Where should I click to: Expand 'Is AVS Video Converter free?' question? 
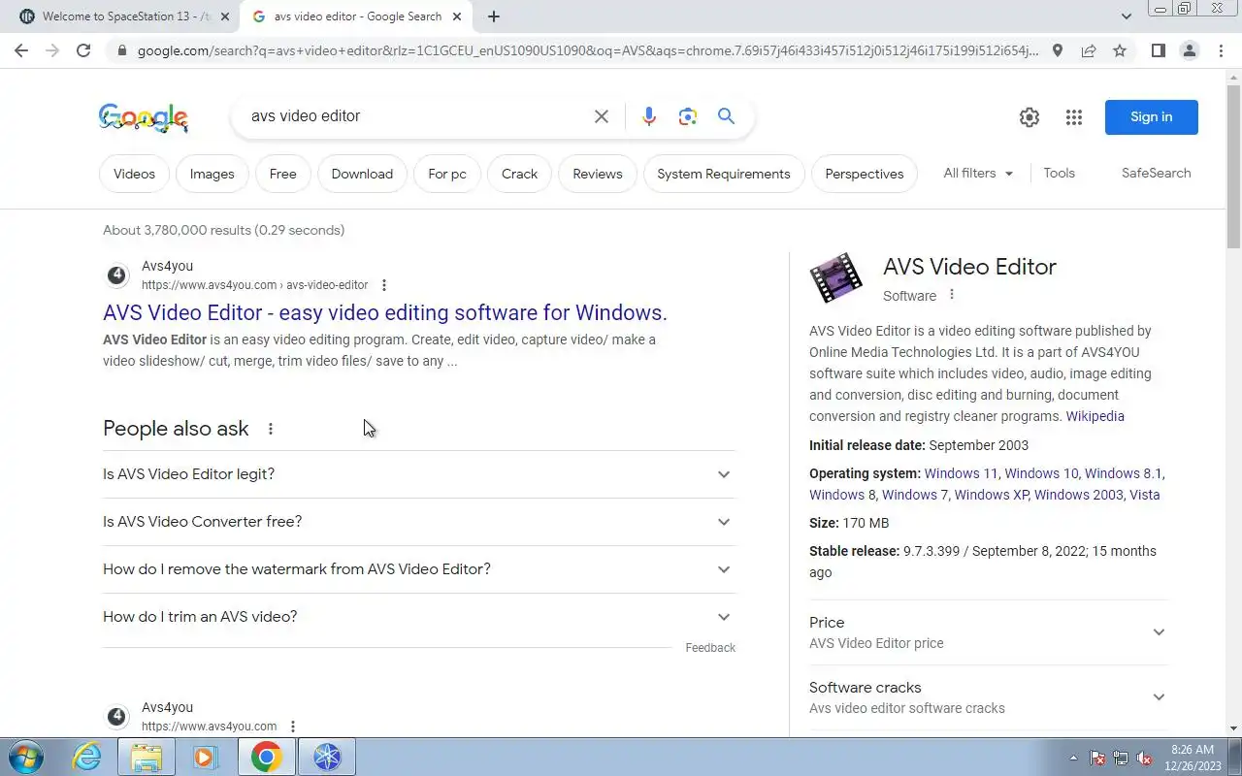pyautogui.click(x=419, y=522)
